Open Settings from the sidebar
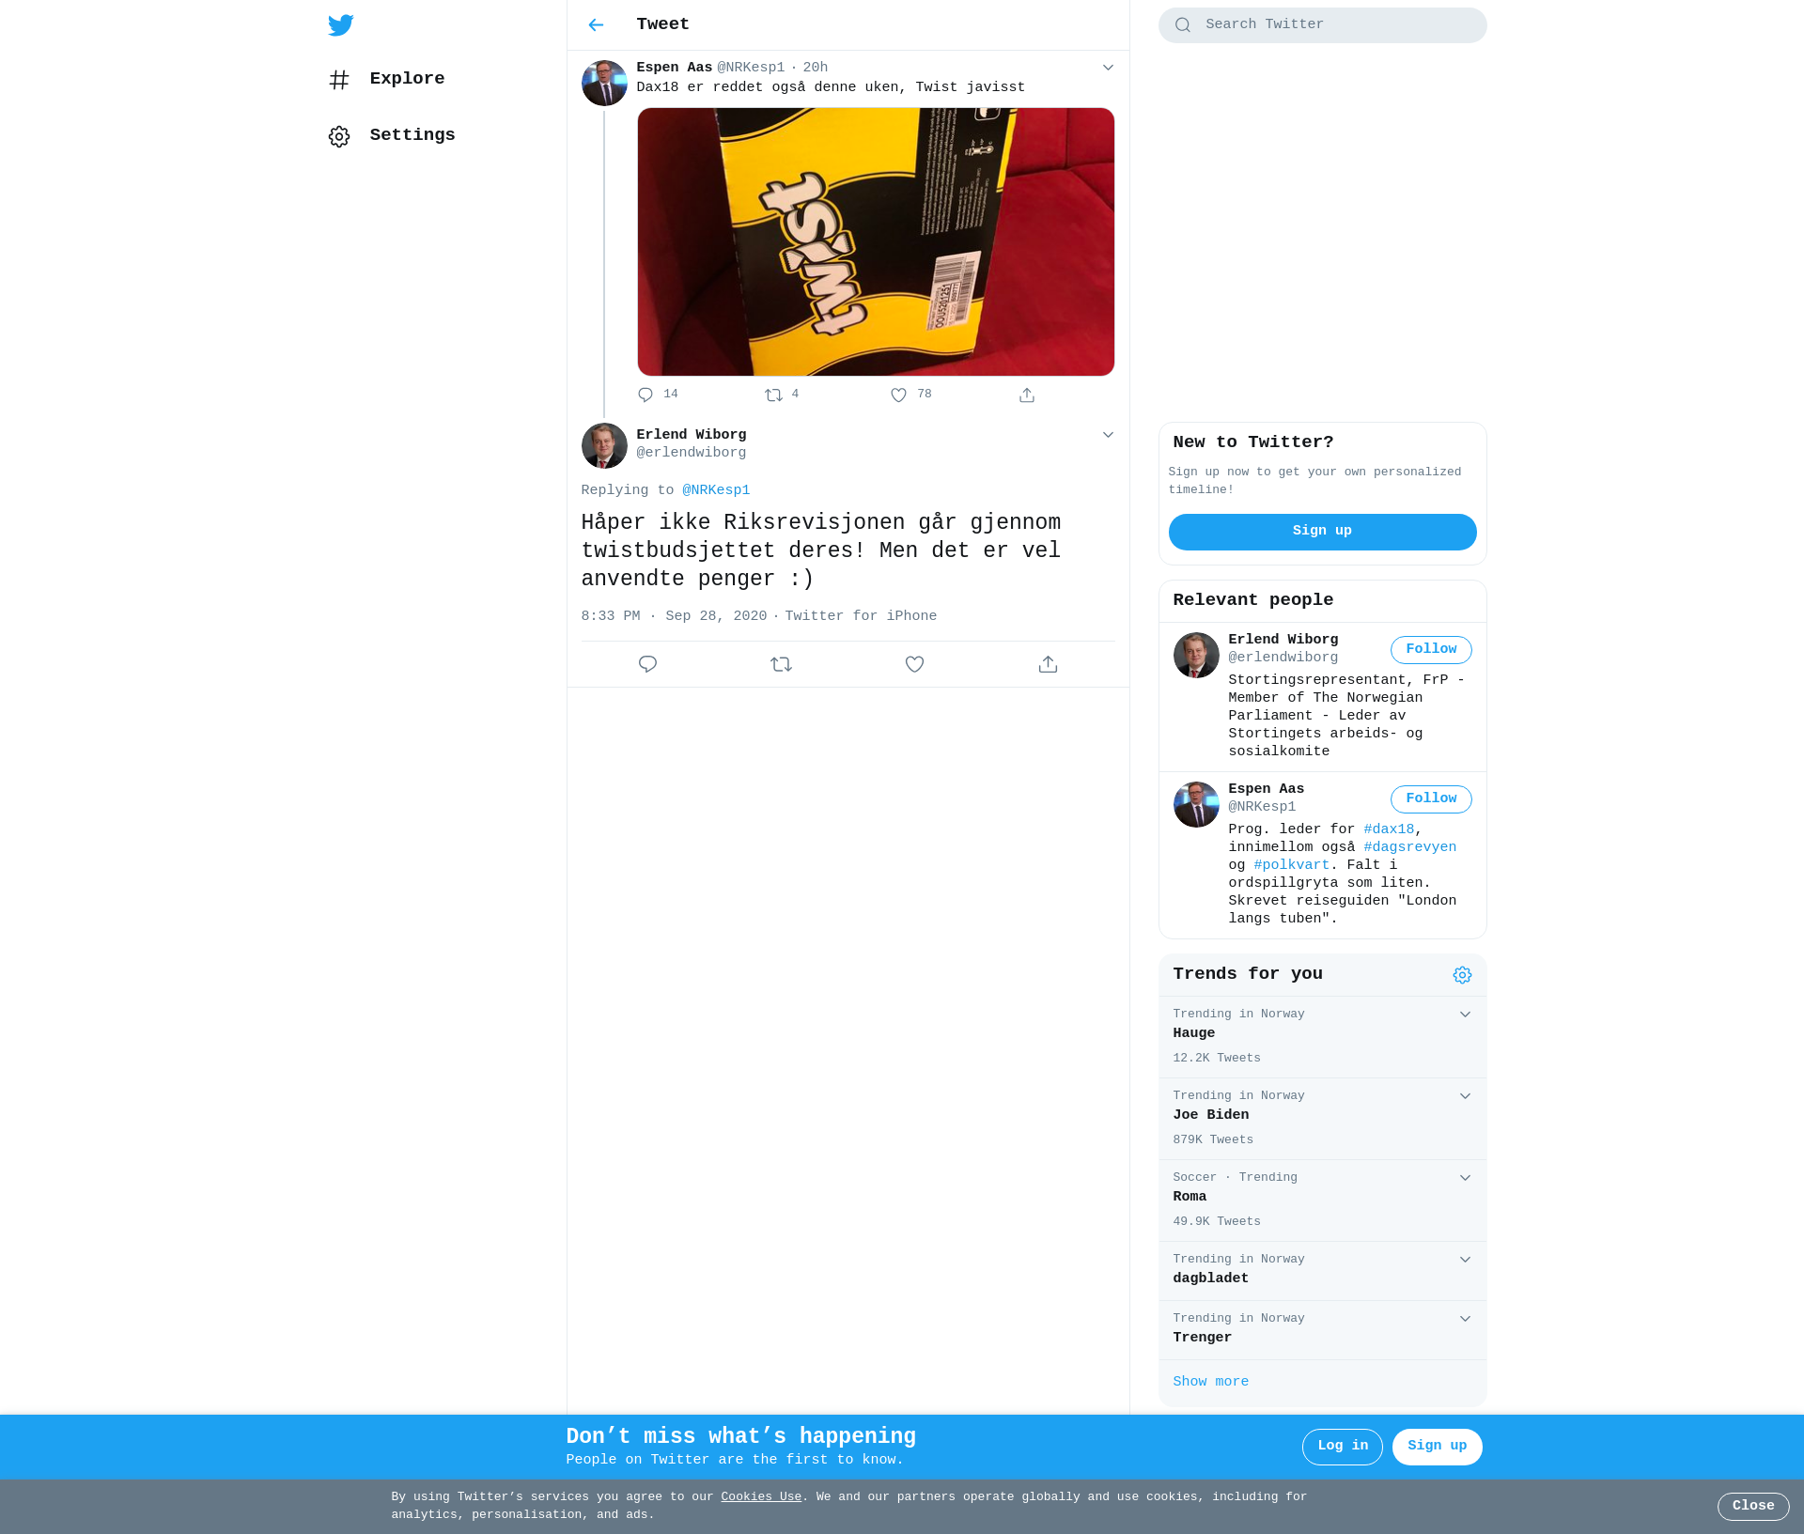 pyautogui.click(x=392, y=136)
